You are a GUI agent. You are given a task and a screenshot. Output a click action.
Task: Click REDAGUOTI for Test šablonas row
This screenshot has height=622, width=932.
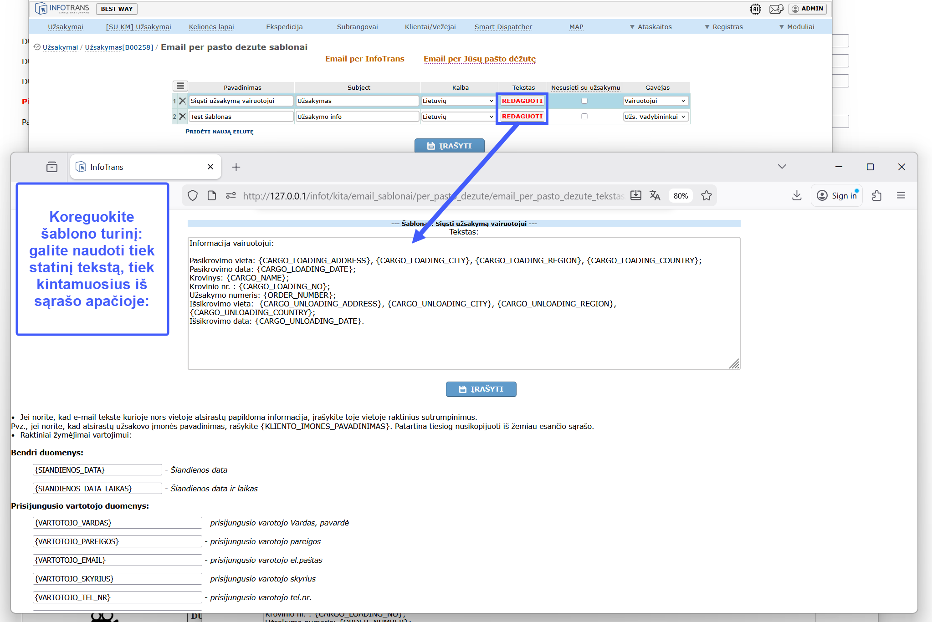522,117
